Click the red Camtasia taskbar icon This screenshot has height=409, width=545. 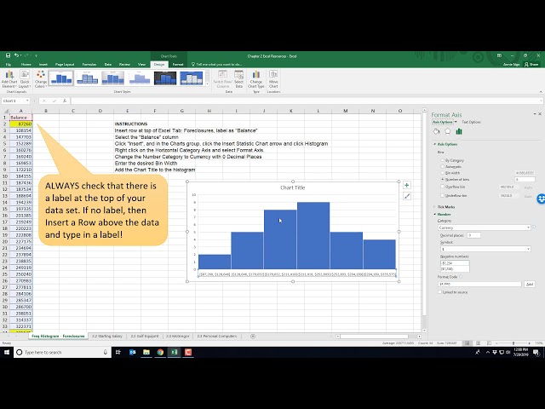click(x=188, y=352)
